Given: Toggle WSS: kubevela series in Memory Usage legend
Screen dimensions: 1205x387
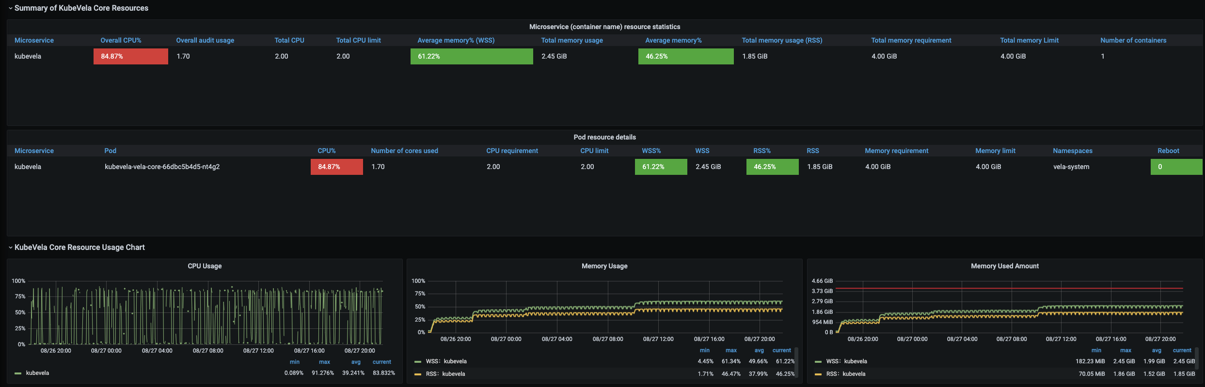Looking at the screenshot, I should coord(446,361).
